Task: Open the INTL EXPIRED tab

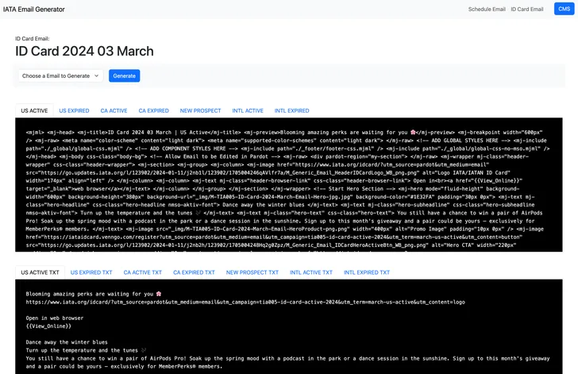Action: pyautogui.click(x=291, y=110)
